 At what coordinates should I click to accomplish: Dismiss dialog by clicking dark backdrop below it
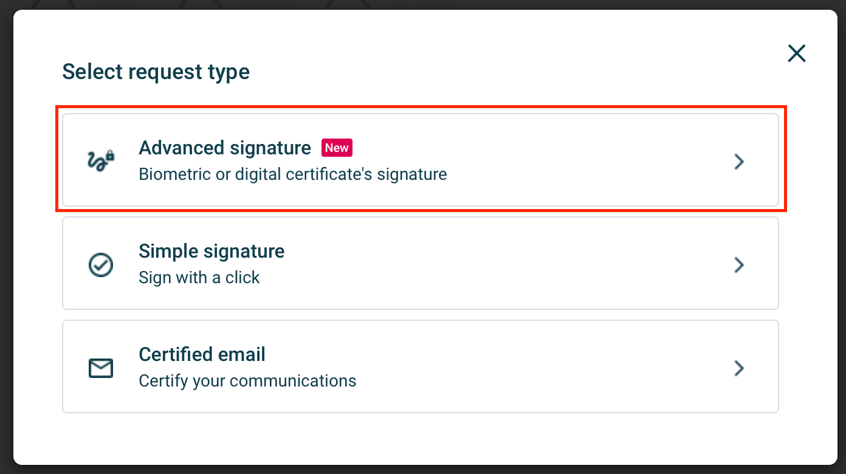coord(423,470)
